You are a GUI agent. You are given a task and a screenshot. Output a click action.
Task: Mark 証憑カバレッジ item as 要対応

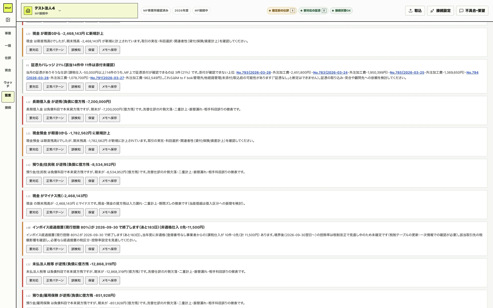pos(34,86)
